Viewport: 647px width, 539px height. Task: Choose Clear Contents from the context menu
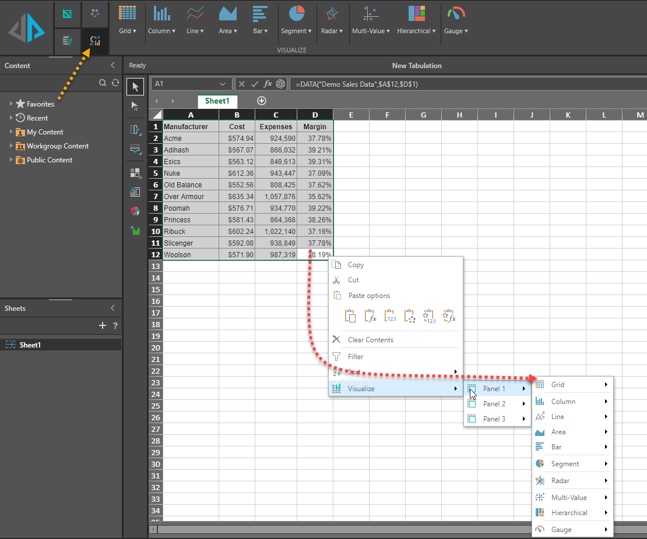370,339
